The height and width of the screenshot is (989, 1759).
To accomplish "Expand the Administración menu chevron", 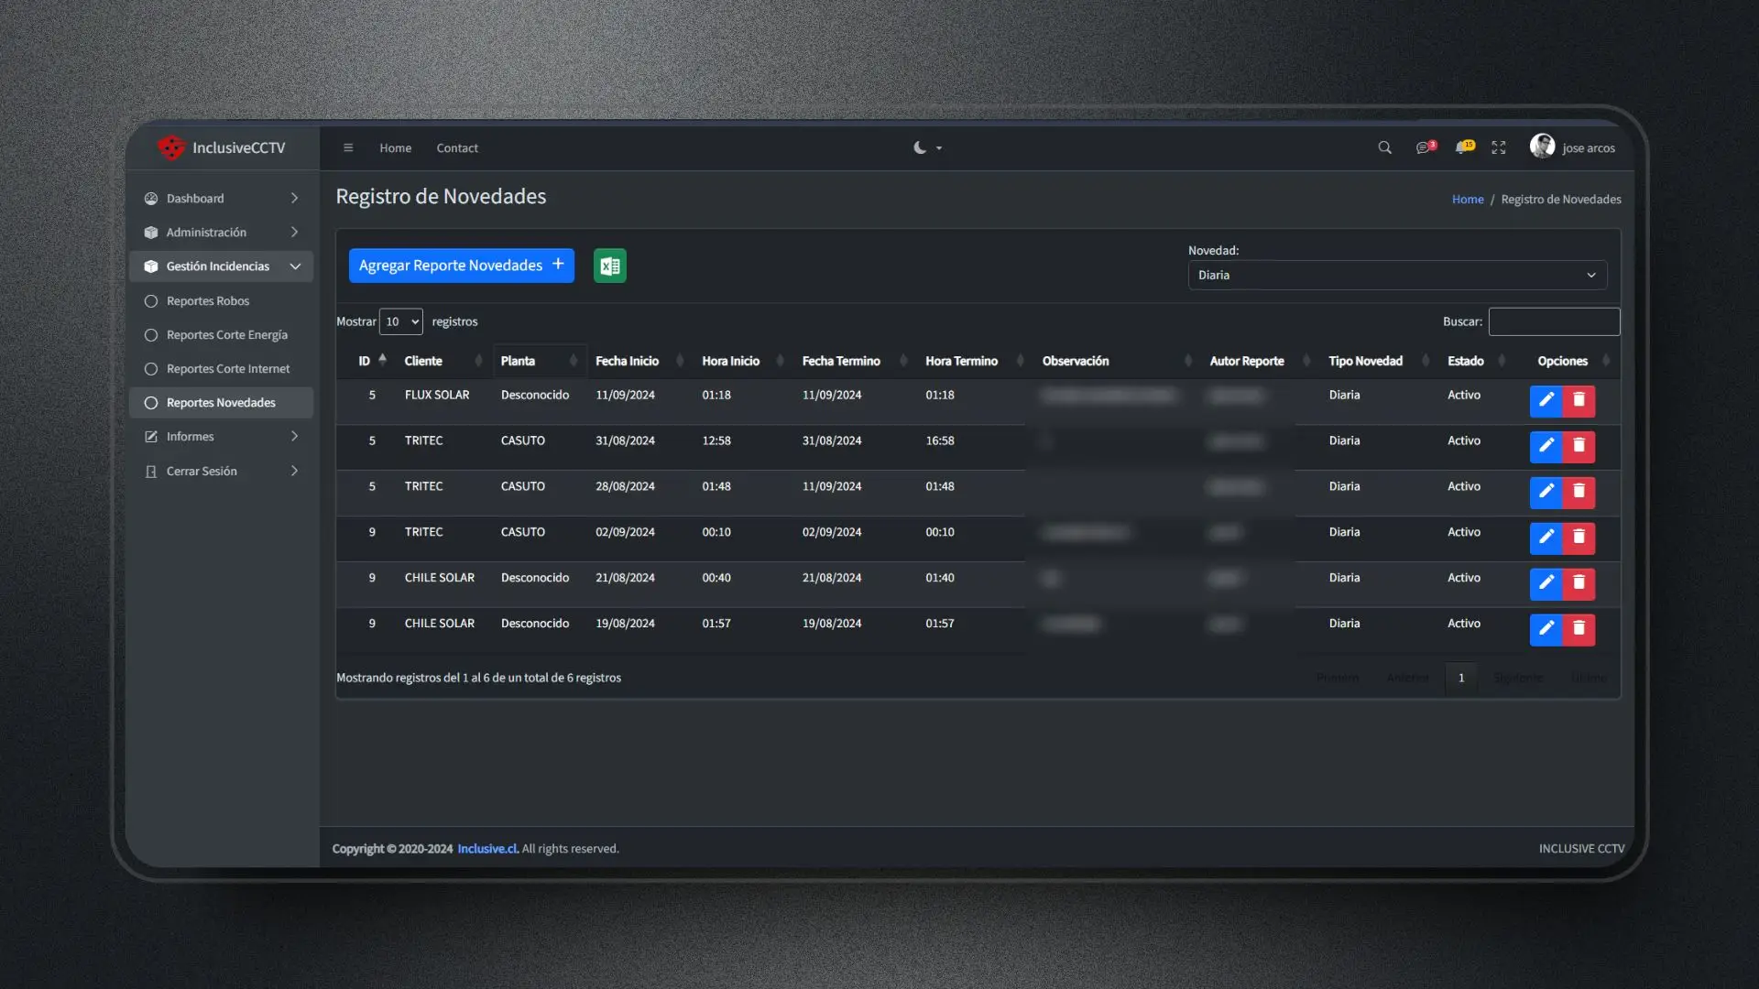I will pos(294,232).
